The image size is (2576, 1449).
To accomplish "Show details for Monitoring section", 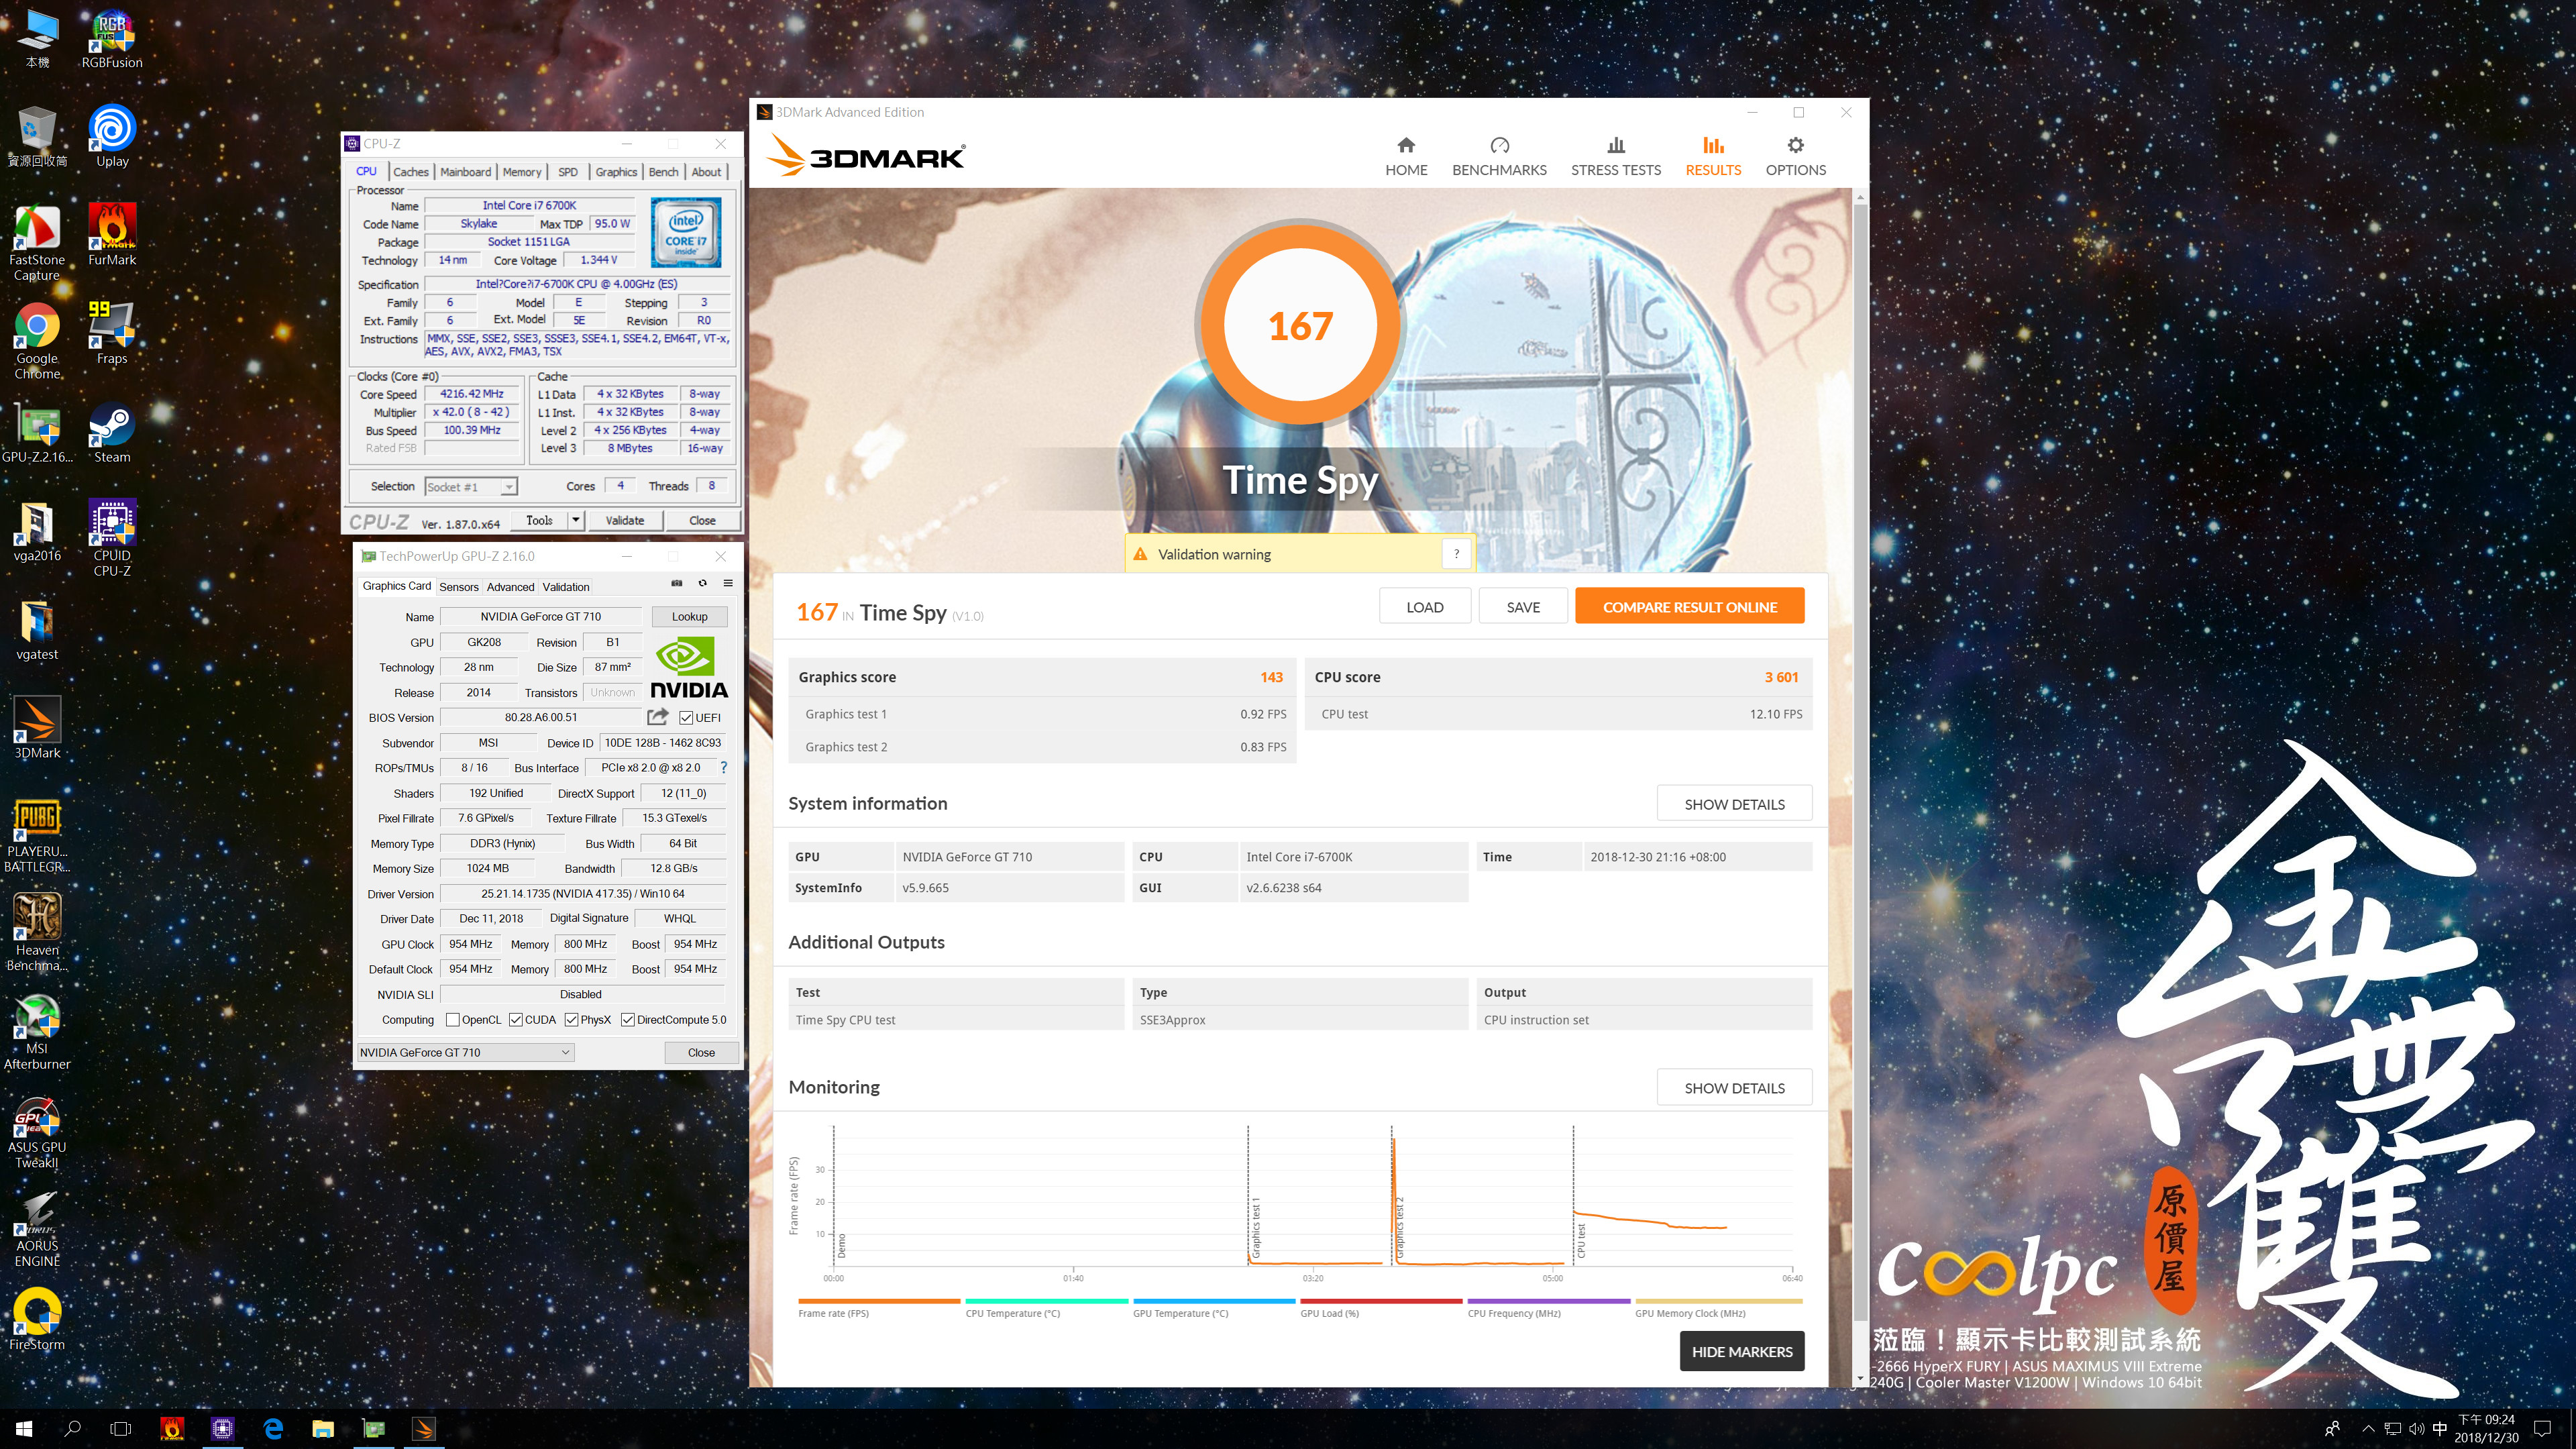I will point(1734,1088).
